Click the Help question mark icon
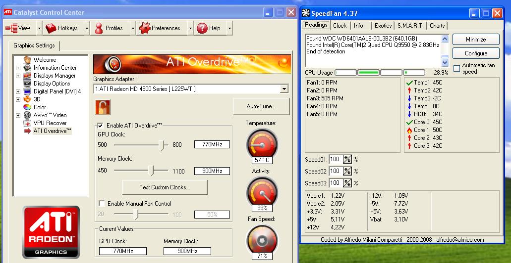Image resolution: width=511 pixels, height=263 pixels. (202, 28)
